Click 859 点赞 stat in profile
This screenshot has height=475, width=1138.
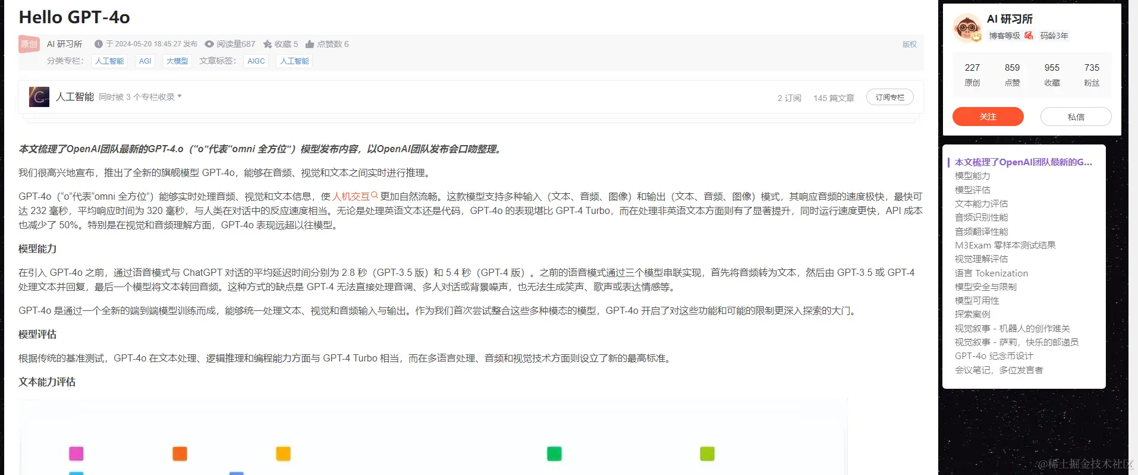click(1012, 75)
